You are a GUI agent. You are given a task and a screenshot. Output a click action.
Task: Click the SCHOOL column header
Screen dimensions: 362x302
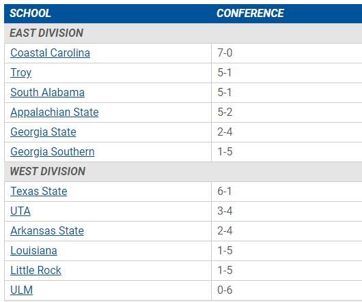click(x=30, y=14)
